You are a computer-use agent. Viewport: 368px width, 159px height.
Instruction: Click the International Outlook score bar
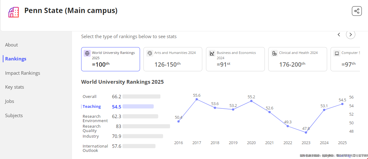coord(139,146)
